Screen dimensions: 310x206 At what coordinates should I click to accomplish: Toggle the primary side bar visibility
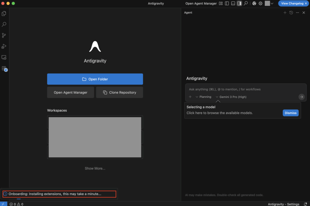[227, 3]
